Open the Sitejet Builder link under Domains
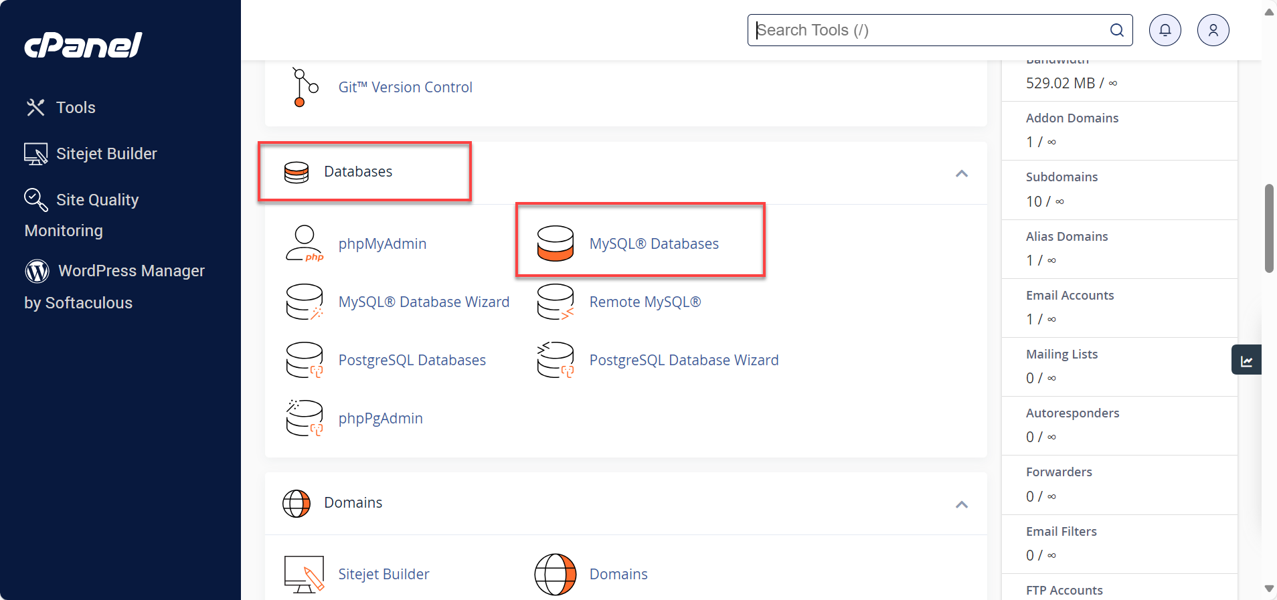 [384, 574]
